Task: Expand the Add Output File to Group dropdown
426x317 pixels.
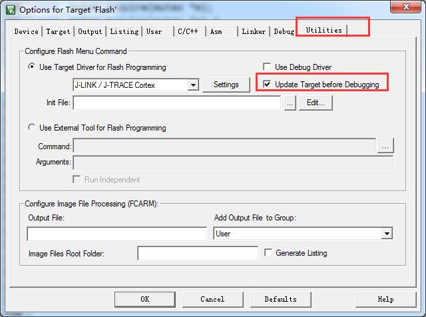Action: (387, 234)
